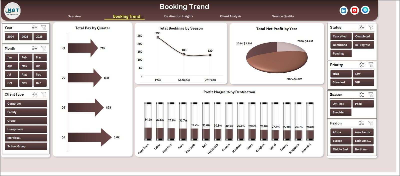
Task: Select the Jan month slicer button
Action: point(11,57)
